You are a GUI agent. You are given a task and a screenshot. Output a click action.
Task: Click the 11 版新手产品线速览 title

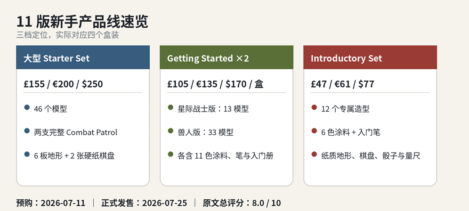point(82,22)
